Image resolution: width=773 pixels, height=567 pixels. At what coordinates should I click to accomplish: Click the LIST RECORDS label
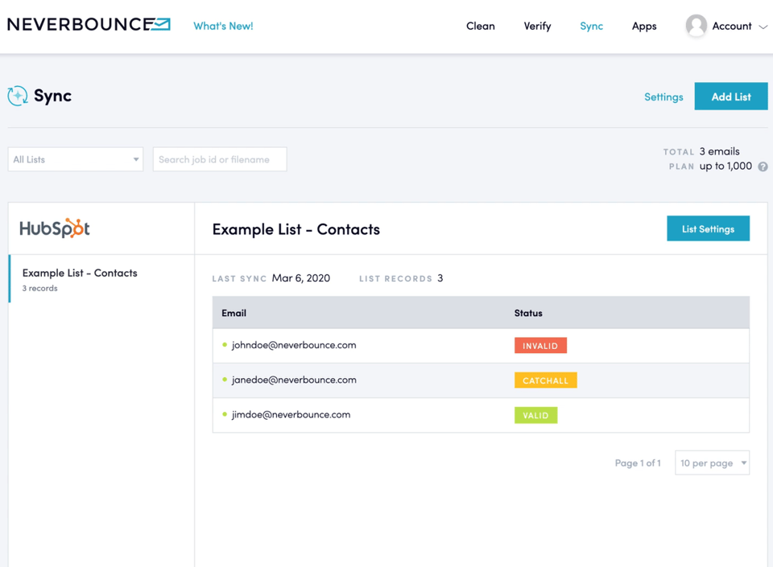[x=395, y=278]
